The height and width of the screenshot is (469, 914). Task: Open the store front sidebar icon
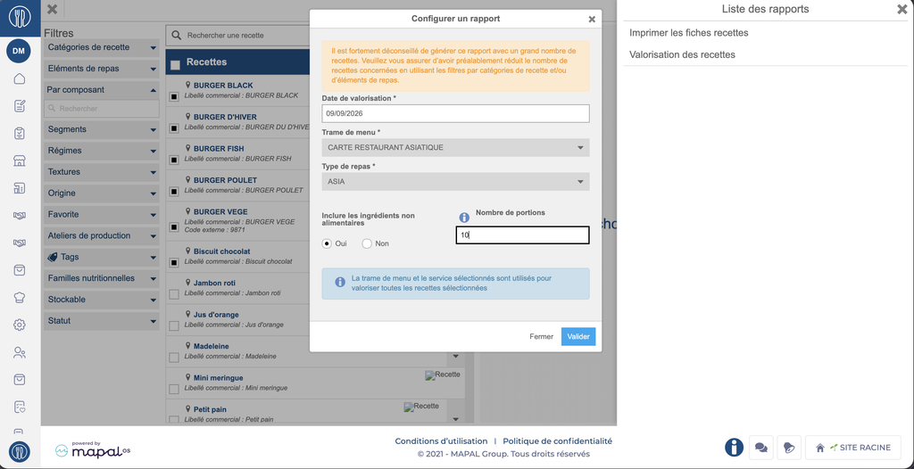click(x=20, y=160)
